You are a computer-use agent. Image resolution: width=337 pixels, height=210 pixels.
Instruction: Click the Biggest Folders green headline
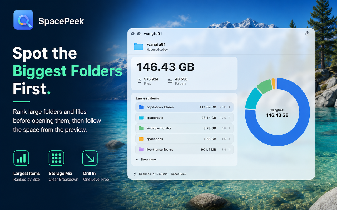(67, 71)
